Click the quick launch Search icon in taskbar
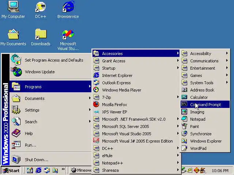234x175 pixels. point(55,170)
